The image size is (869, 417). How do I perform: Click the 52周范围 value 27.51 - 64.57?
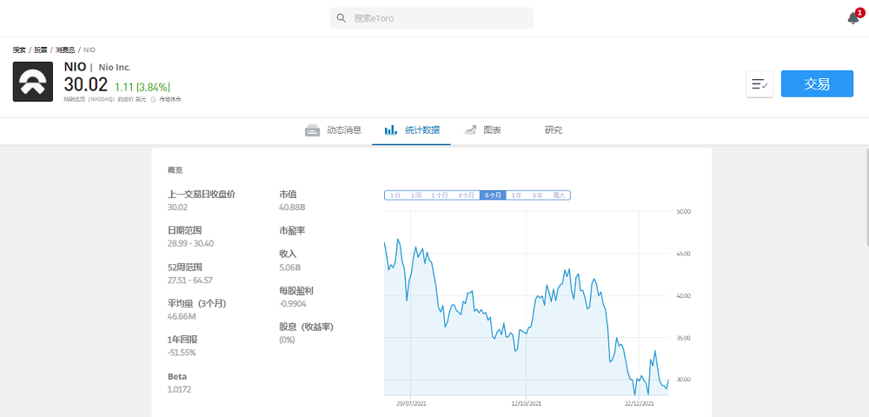click(189, 281)
